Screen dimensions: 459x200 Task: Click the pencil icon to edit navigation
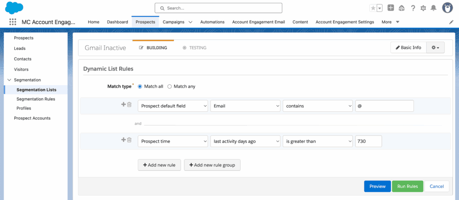point(451,22)
